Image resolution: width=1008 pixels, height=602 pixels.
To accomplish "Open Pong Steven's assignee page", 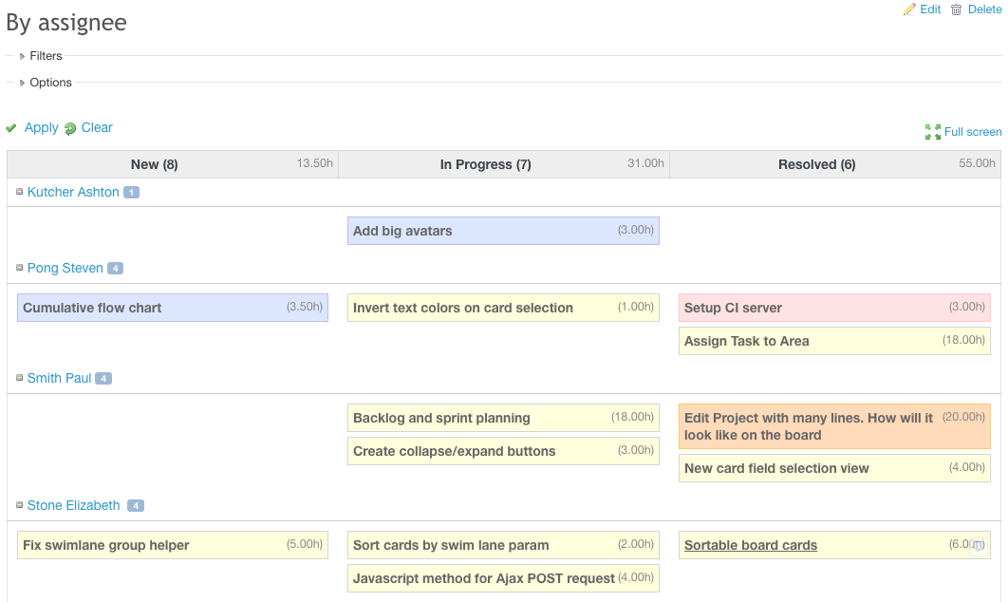I will pos(66,268).
